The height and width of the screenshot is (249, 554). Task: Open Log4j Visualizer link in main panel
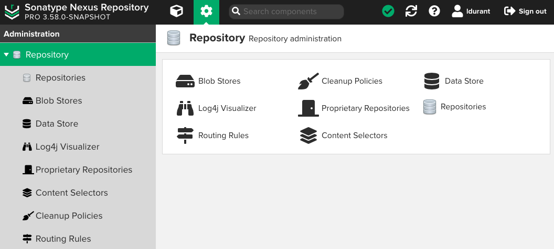click(227, 108)
